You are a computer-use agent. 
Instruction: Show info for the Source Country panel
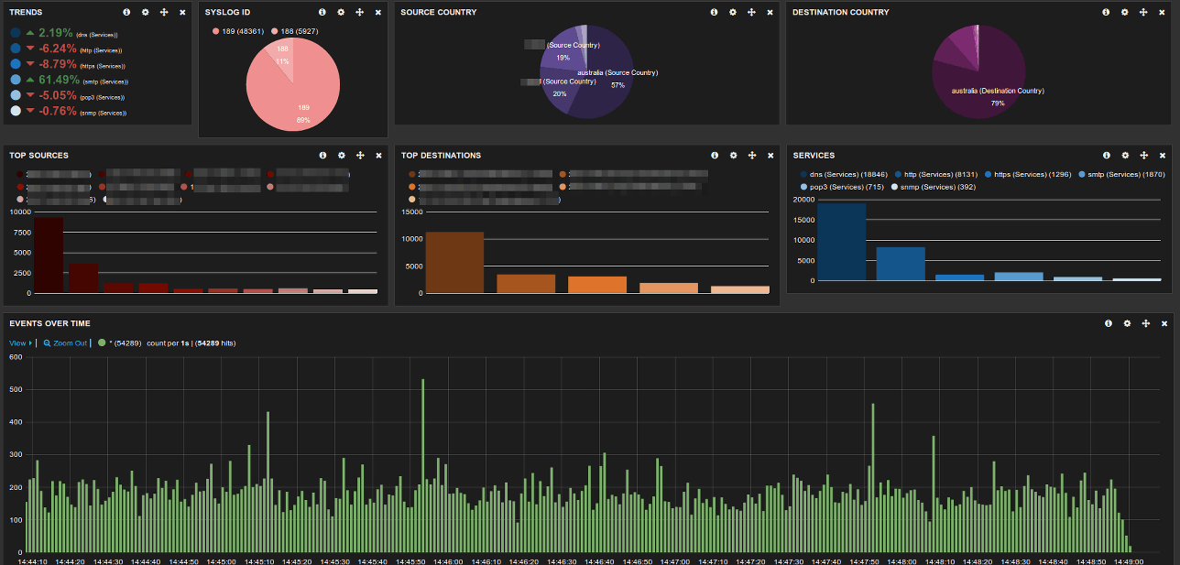tap(714, 13)
